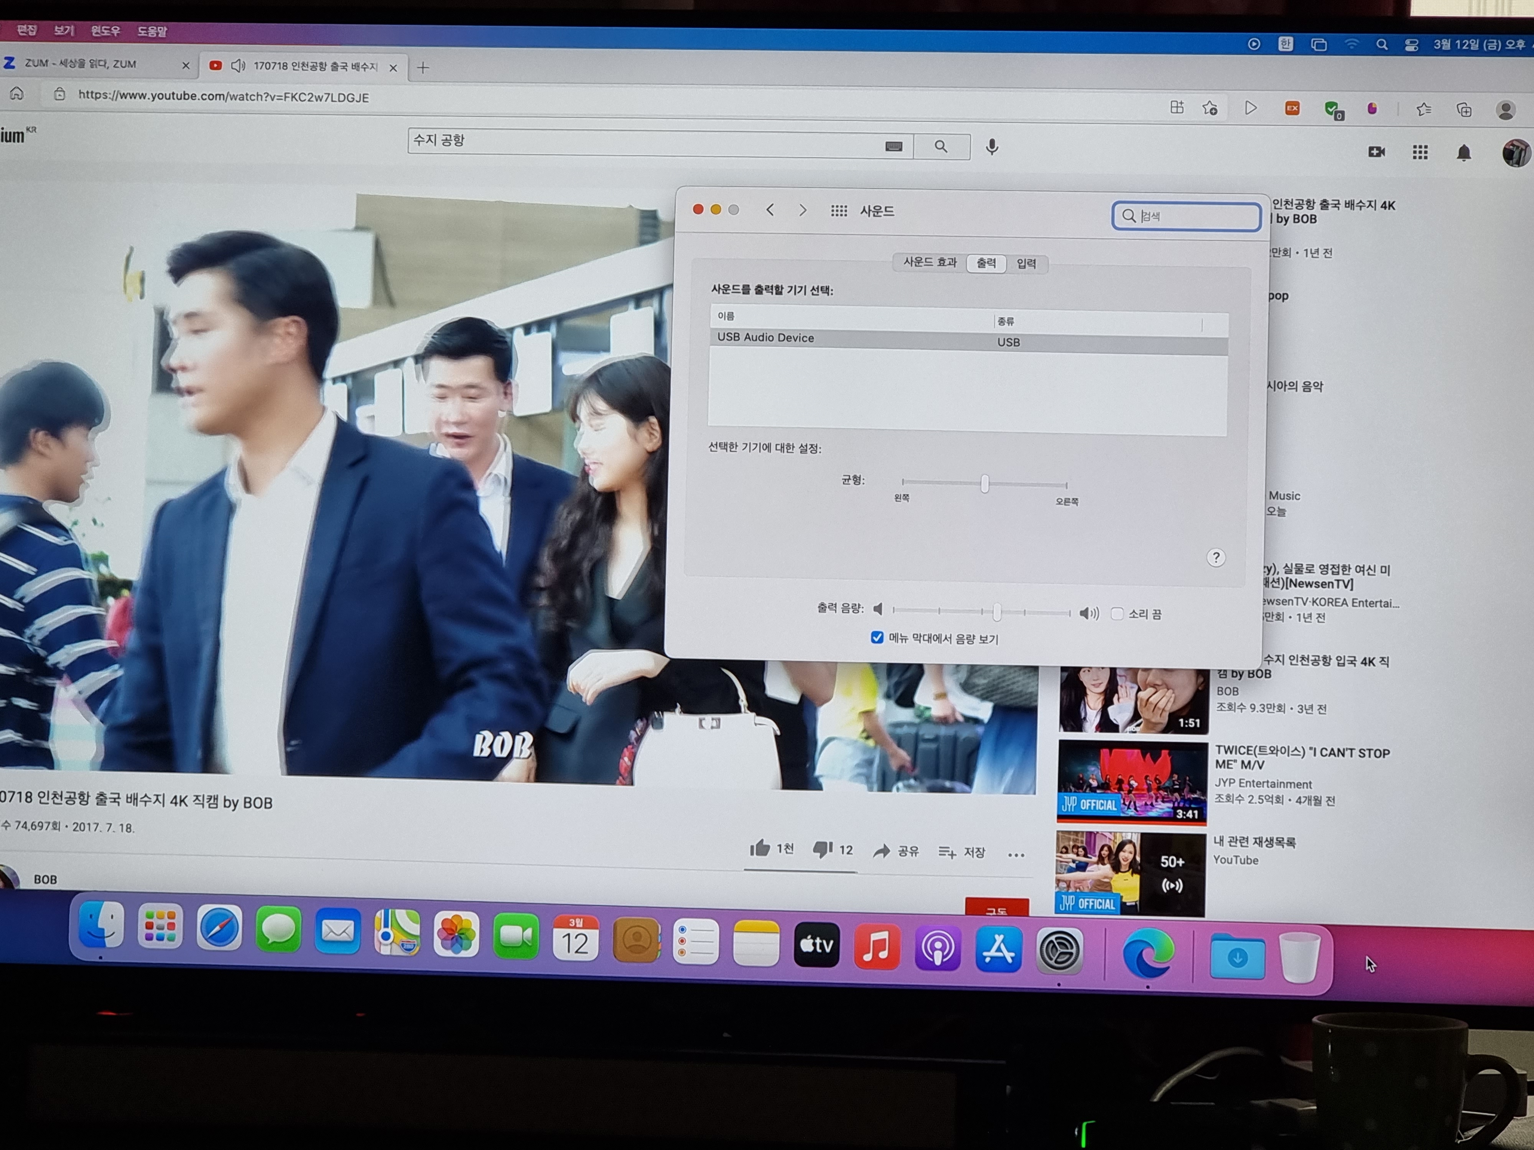Open 도움말 menu in menu bar
This screenshot has width=1534, height=1150.
pos(152,32)
